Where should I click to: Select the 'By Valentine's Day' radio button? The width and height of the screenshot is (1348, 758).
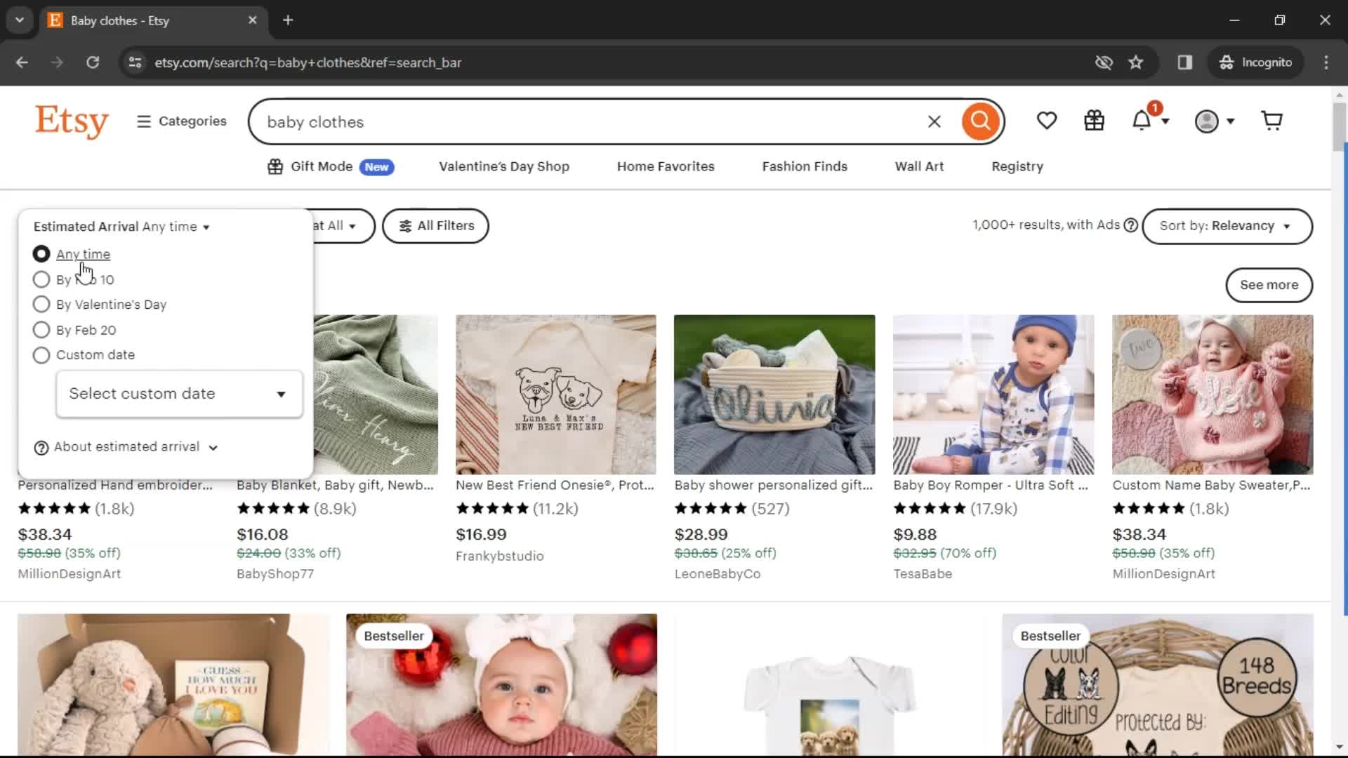click(x=41, y=304)
